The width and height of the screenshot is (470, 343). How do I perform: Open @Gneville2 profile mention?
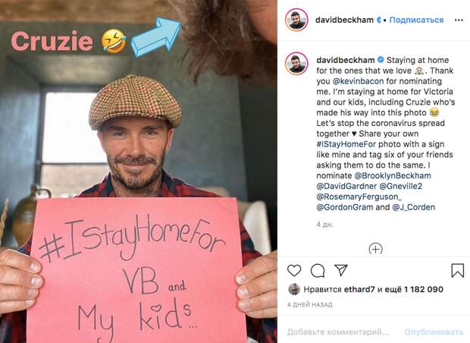(x=401, y=186)
